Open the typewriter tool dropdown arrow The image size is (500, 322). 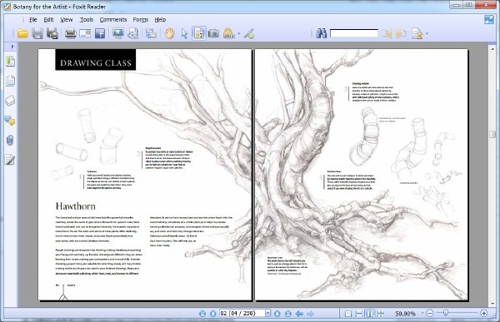pos(238,34)
